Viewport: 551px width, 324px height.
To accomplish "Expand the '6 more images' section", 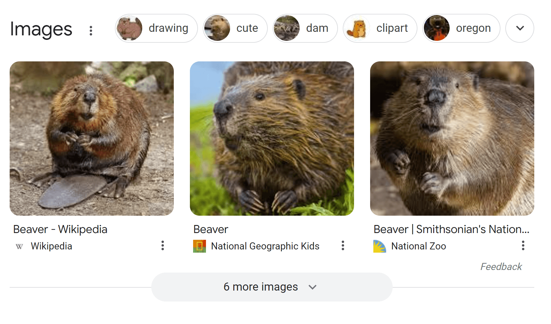I will (272, 287).
